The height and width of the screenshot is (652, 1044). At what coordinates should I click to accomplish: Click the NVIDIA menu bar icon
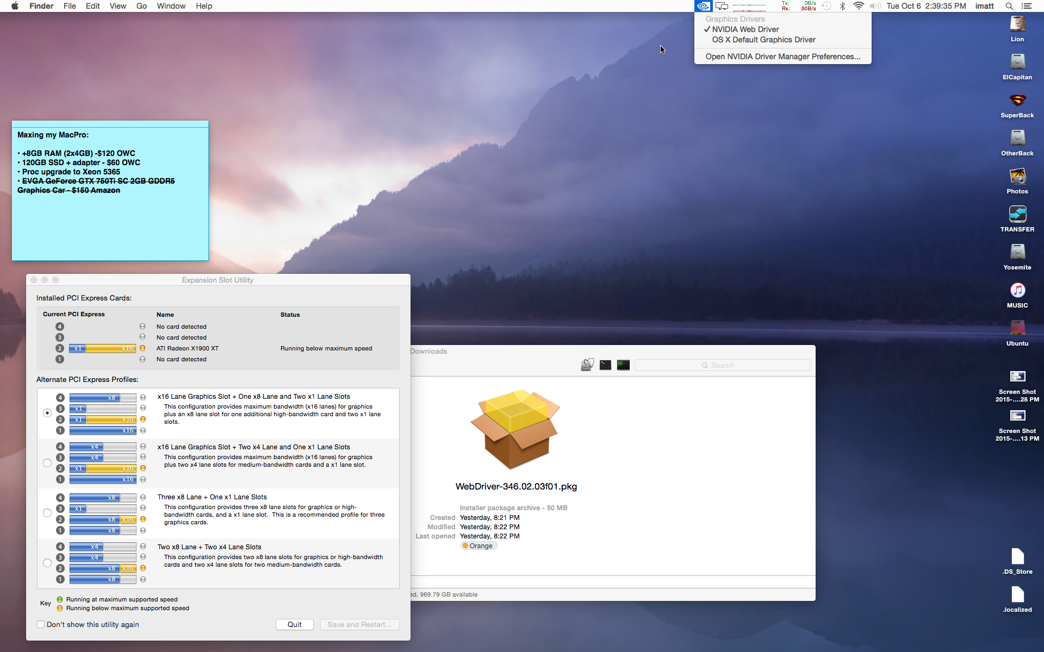coord(703,6)
